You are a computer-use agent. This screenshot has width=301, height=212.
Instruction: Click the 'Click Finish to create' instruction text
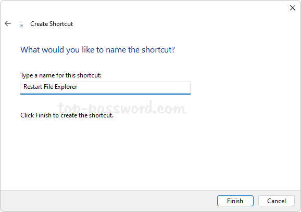67,115
